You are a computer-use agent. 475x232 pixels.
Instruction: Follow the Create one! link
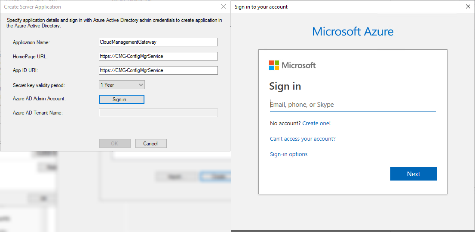pyautogui.click(x=316, y=123)
